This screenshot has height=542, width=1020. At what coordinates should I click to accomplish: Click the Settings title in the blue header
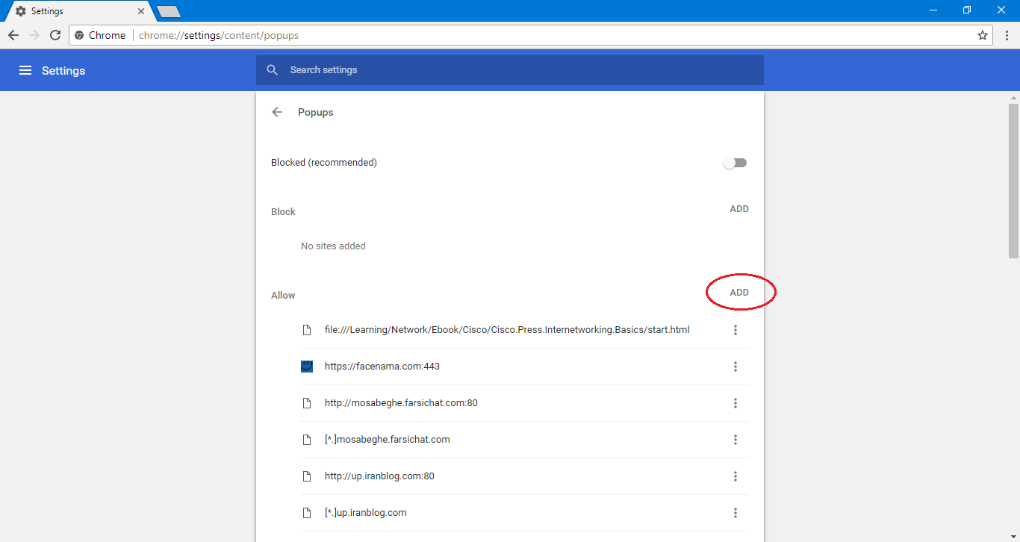63,71
